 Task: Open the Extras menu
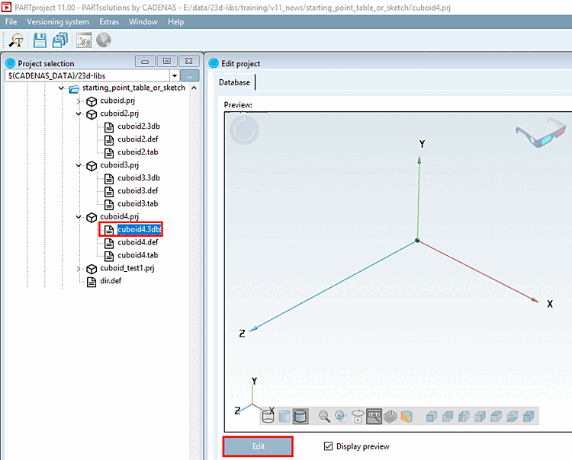tap(109, 22)
